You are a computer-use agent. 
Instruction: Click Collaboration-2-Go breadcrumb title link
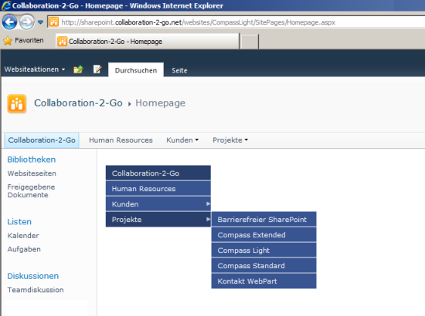(x=78, y=103)
